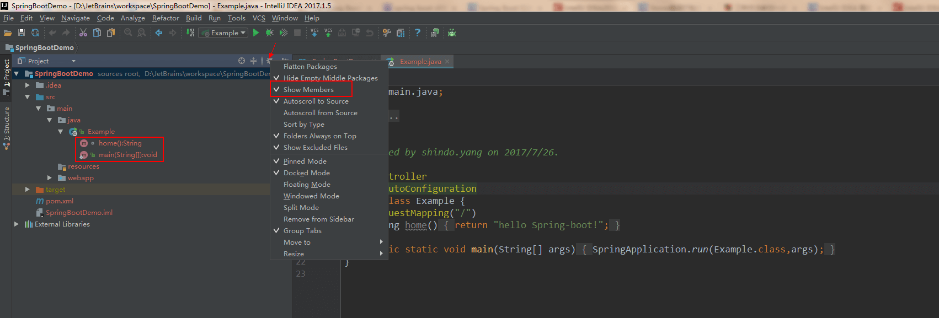Enable Flatten Packages option
Viewport: 939px width, 318px height.
(329, 67)
